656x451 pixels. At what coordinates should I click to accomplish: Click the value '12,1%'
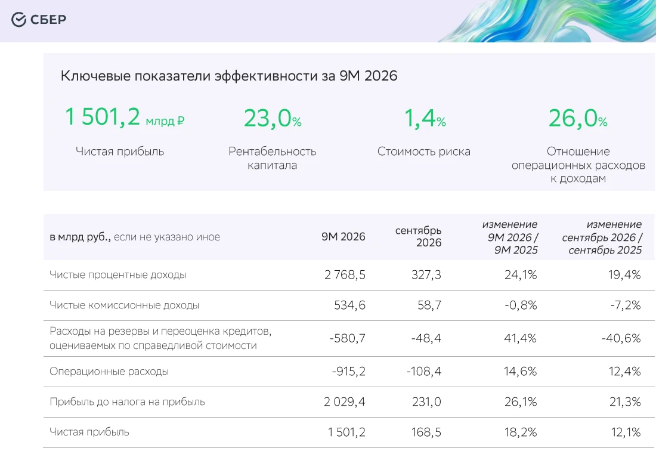pos(626,432)
